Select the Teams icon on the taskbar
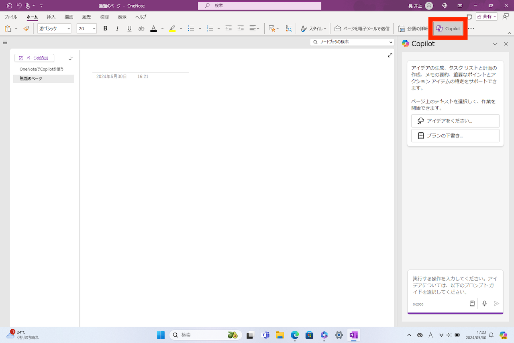Viewport: 514px width, 343px height. (265, 335)
